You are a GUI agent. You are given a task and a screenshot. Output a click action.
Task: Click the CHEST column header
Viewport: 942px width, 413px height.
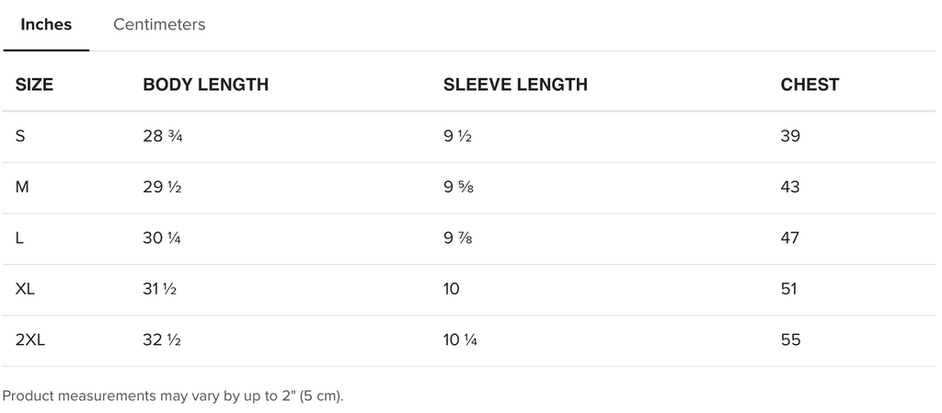coord(810,85)
